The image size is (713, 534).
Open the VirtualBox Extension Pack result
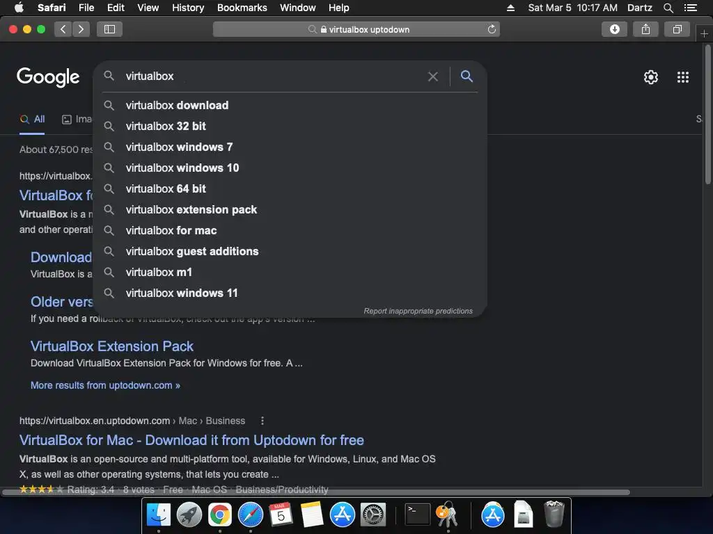click(112, 346)
